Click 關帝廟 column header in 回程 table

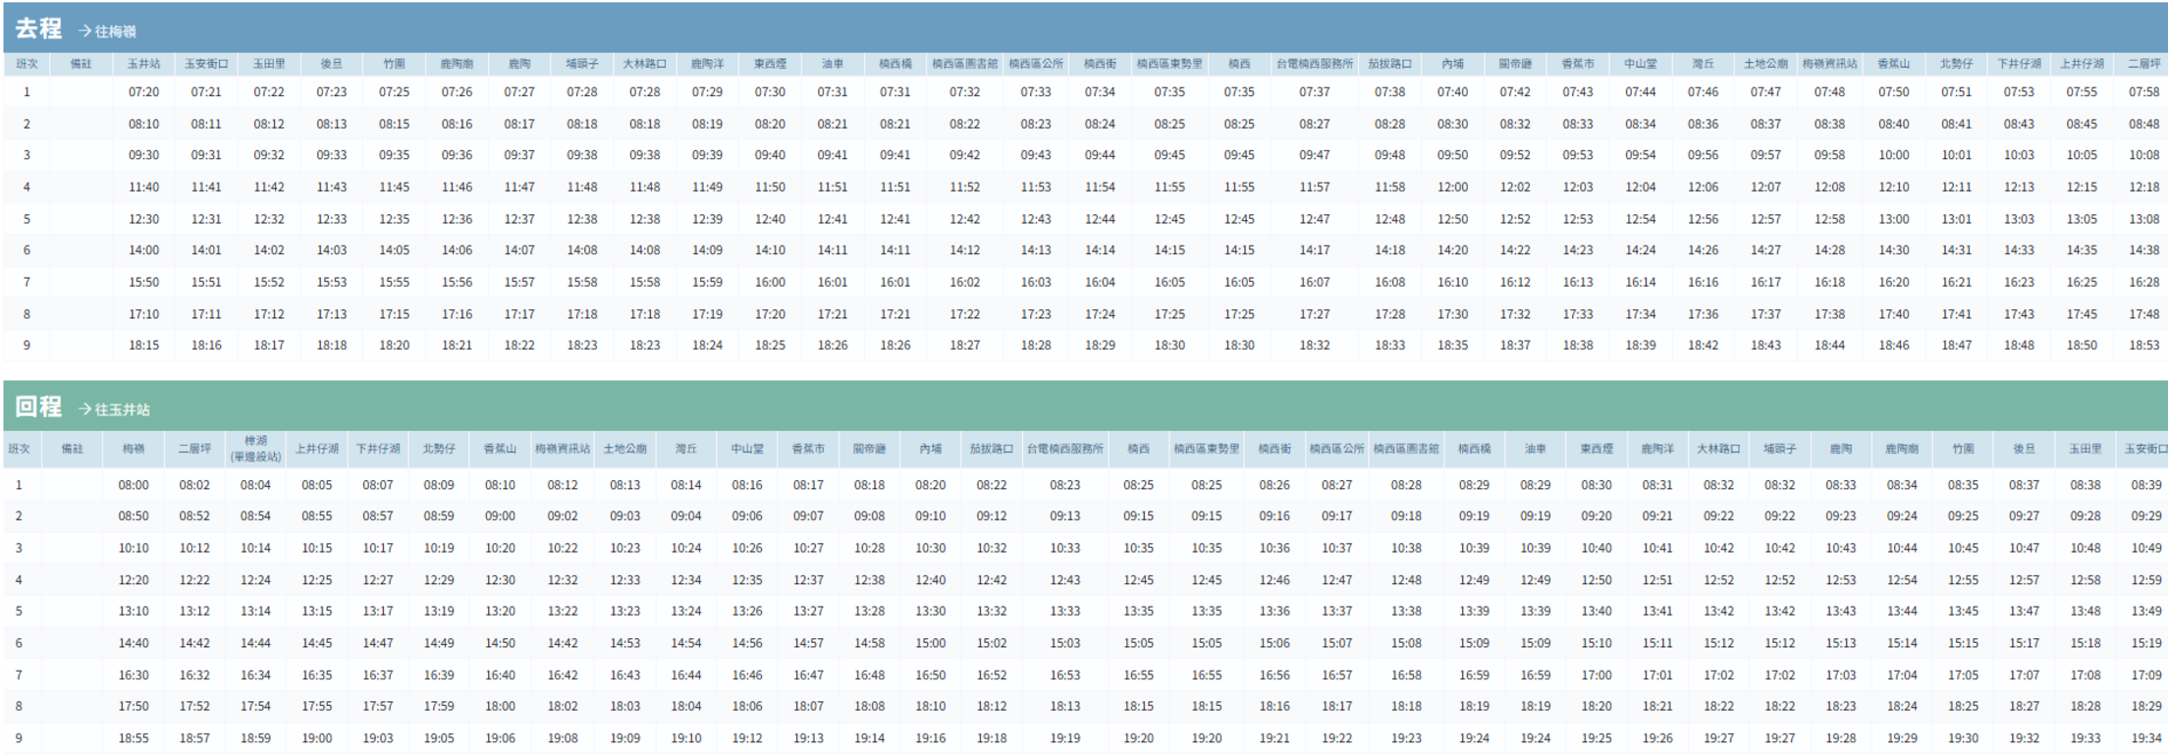point(869,449)
